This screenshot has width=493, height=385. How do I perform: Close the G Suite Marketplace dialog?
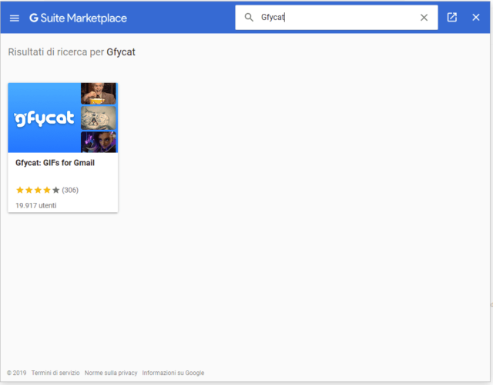tap(476, 18)
